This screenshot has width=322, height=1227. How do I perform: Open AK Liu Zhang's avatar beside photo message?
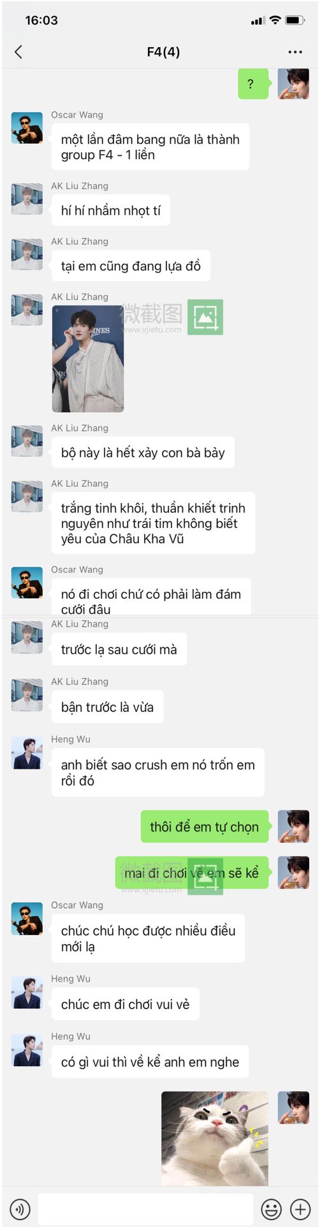pos(27,310)
